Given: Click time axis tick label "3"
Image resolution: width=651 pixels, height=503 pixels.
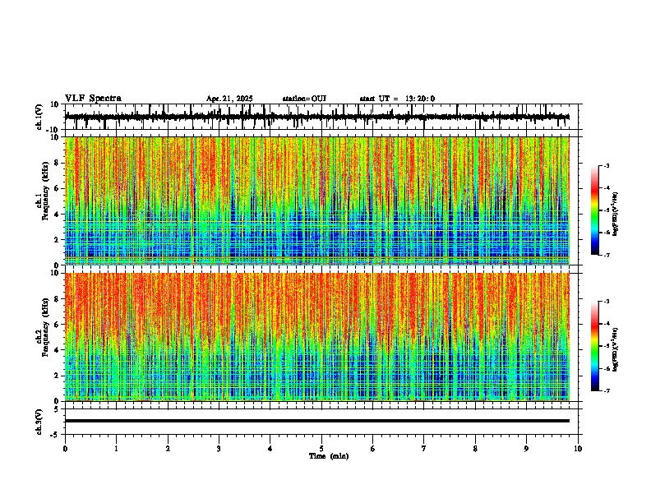Looking at the screenshot, I should coord(219,449).
